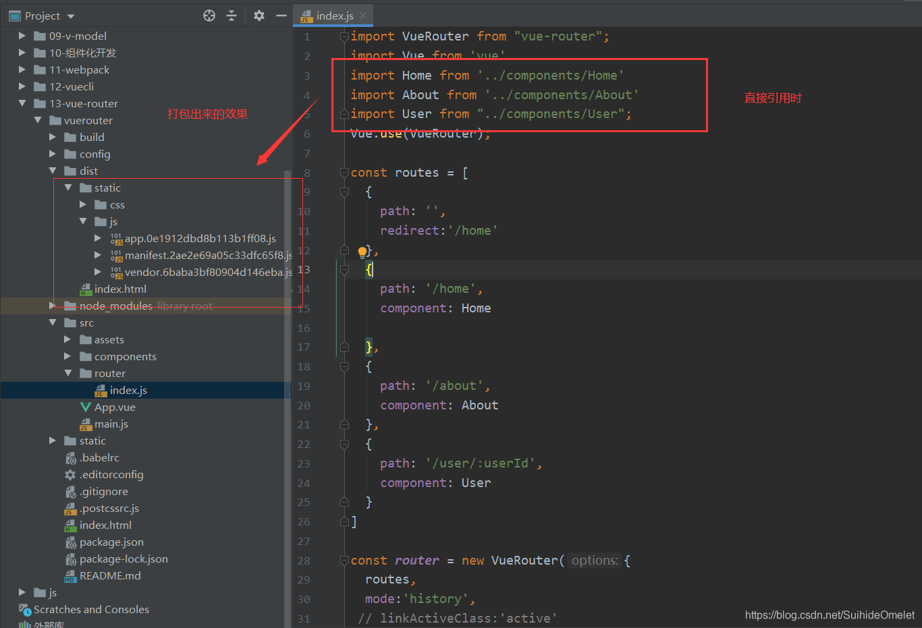Click the collapse all icon in Project toolbar
Image resolution: width=922 pixels, height=628 pixels.
232,16
